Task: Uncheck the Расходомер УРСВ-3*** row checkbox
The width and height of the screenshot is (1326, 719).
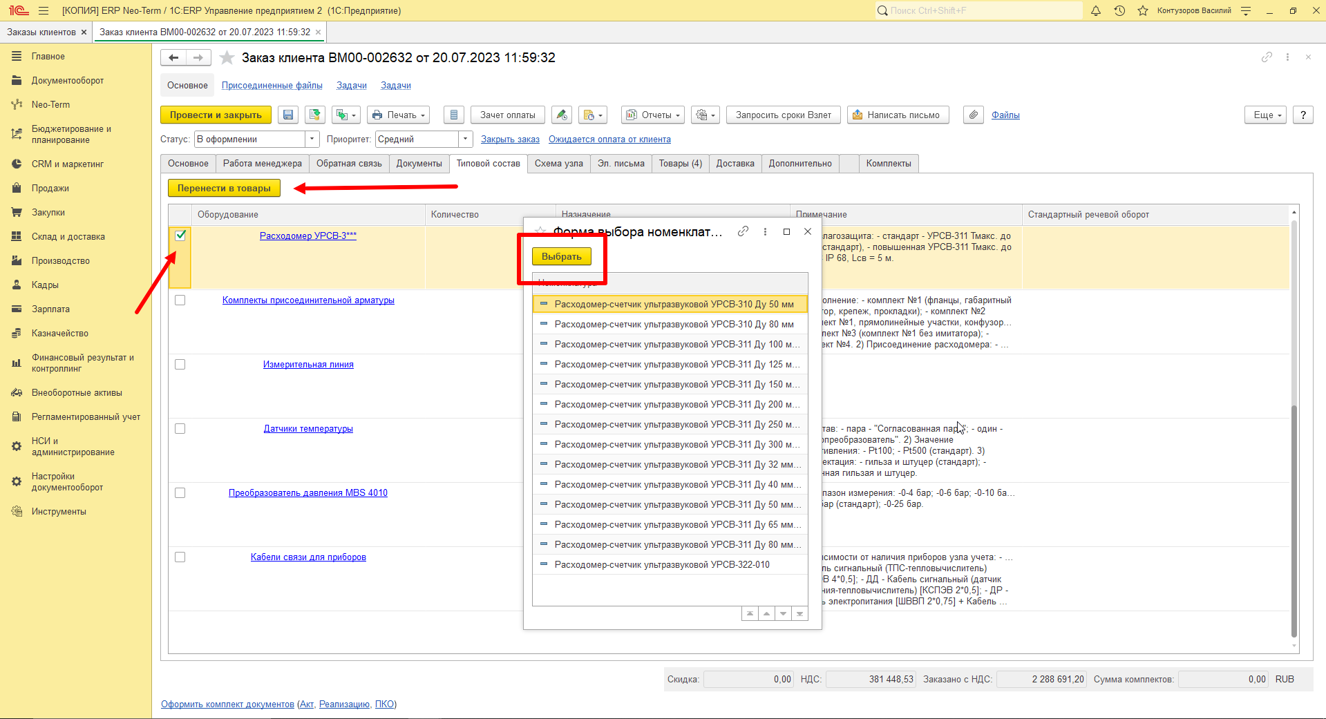Action: 180,235
